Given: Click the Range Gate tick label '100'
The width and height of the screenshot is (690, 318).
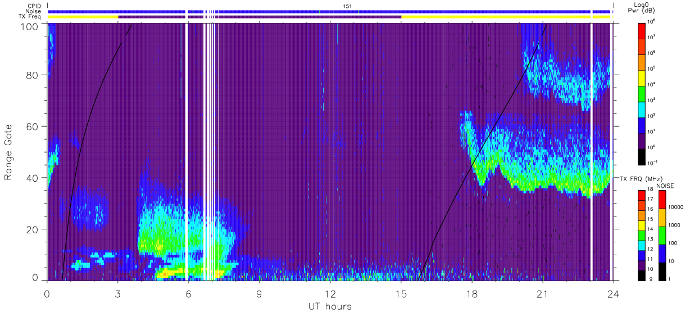Looking at the screenshot, I should [29, 26].
